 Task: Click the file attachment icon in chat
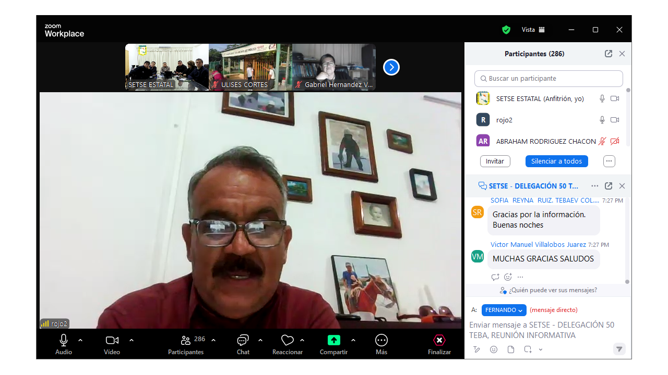point(511,349)
